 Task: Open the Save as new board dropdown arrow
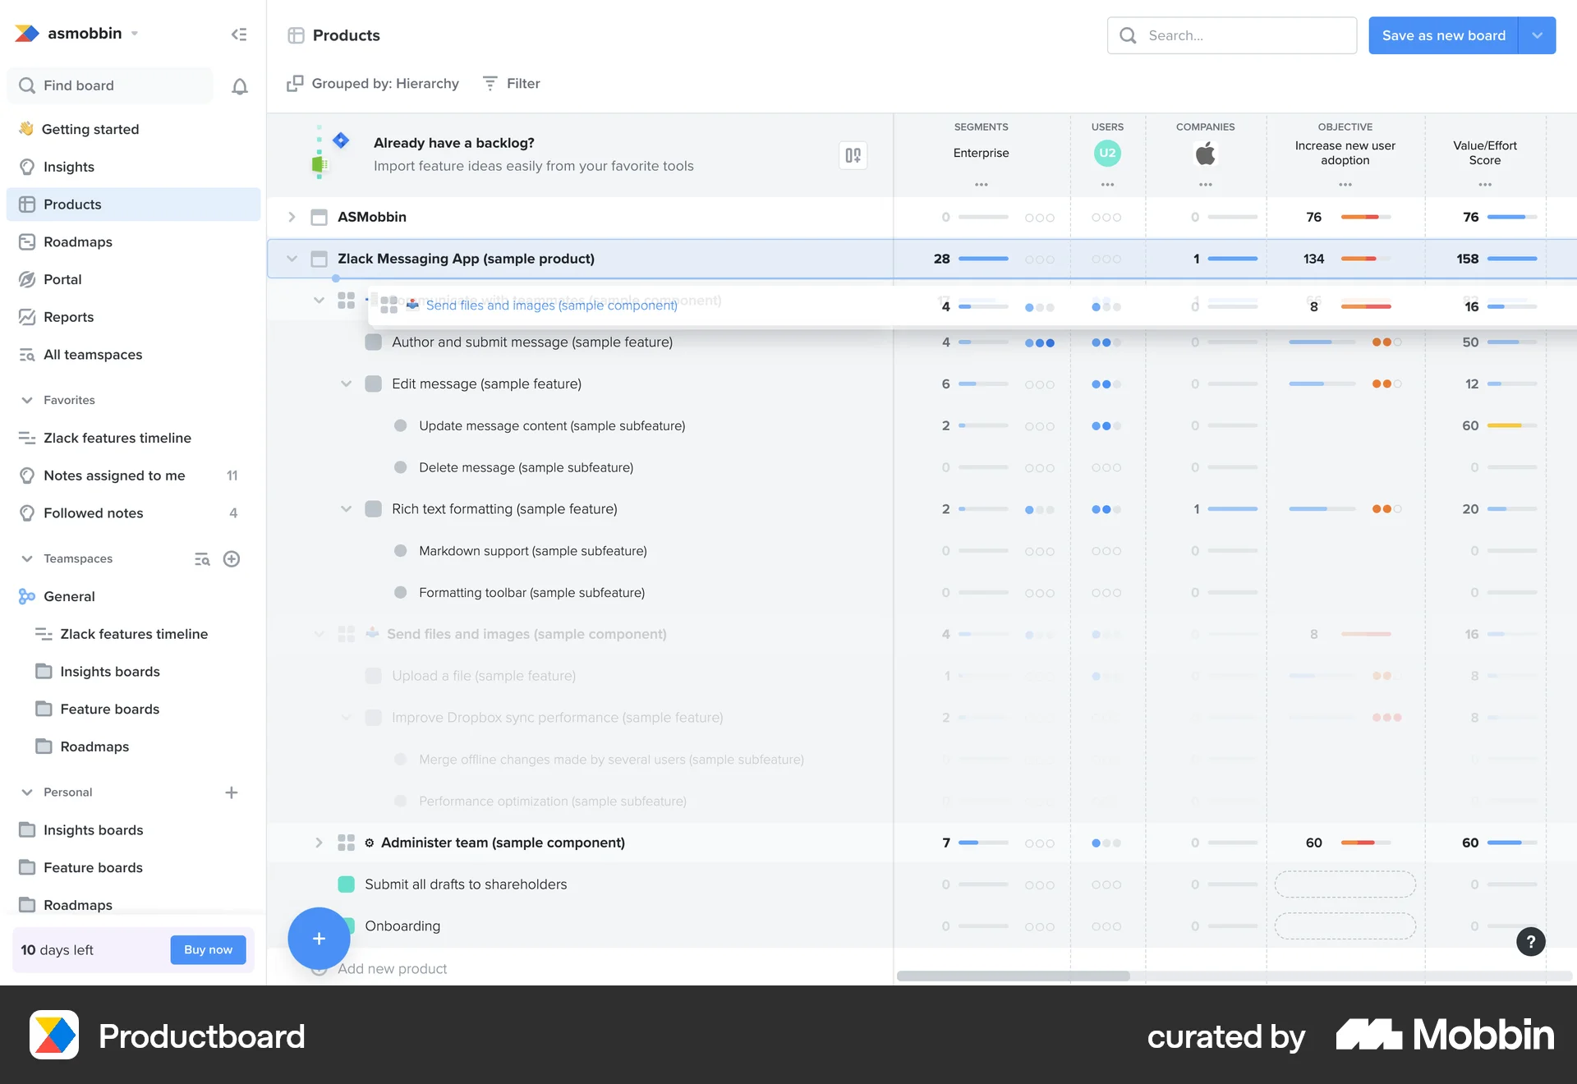point(1537,35)
